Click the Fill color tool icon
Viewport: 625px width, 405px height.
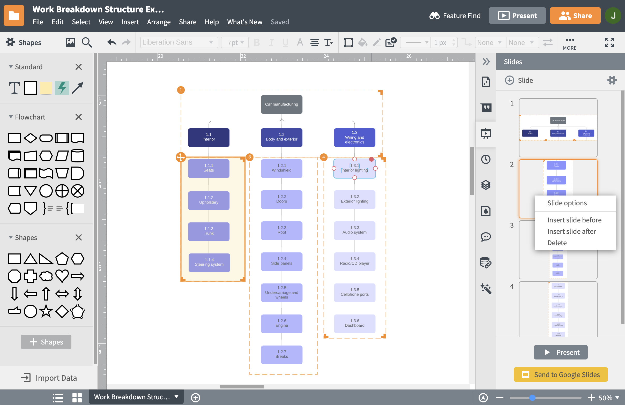pyautogui.click(x=363, y=42)
